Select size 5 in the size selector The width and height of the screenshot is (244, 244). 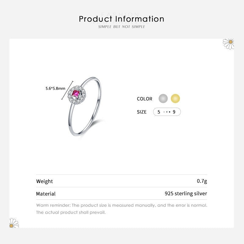tap(159, 112)
